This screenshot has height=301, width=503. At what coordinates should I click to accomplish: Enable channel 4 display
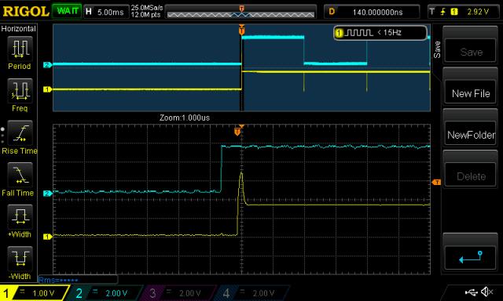click(x=251, y=293)
